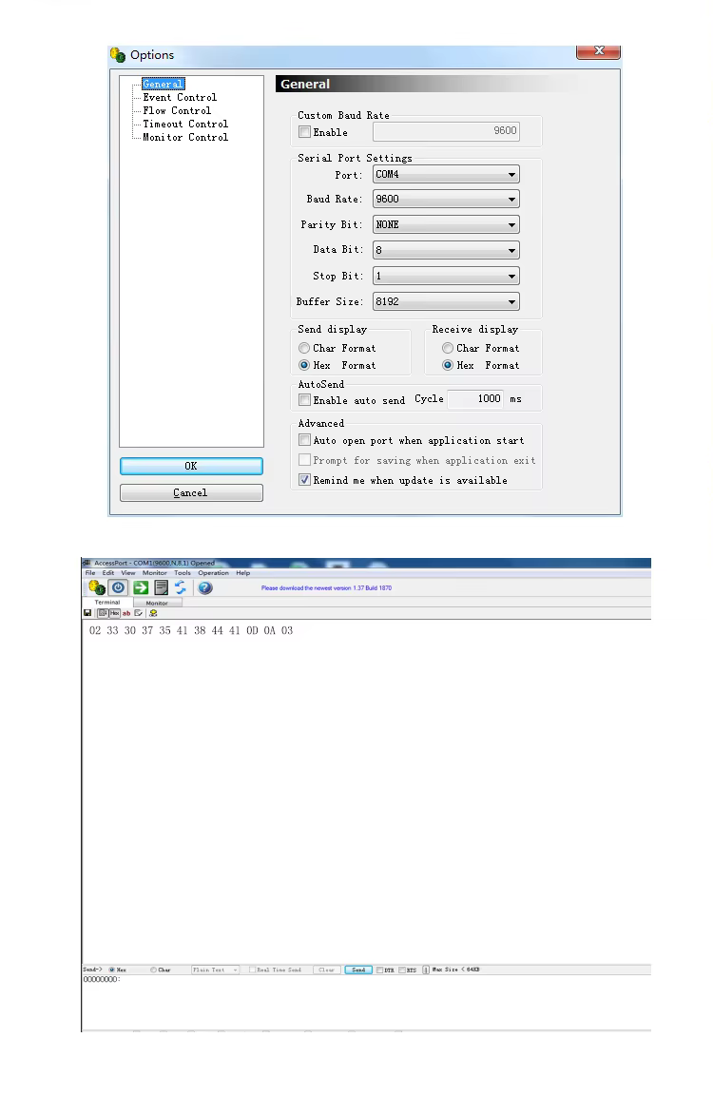Image resolution: width=713 pixels, height=1095 pixels.
Task: Click the green arrow toolbar icon
Action: pyautogui.click(x=140, y=588)
